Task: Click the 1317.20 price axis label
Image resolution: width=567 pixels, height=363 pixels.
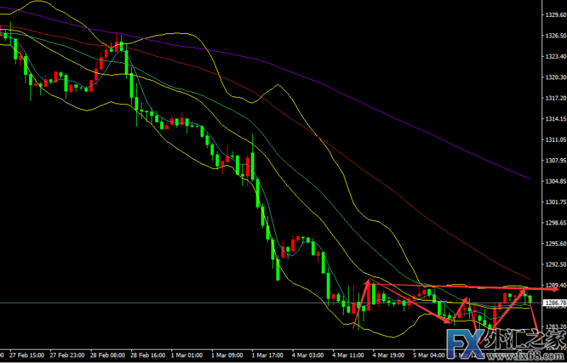Action: click(556, 98)
